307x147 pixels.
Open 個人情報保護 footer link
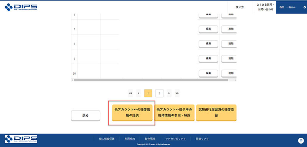pos(107,139)
